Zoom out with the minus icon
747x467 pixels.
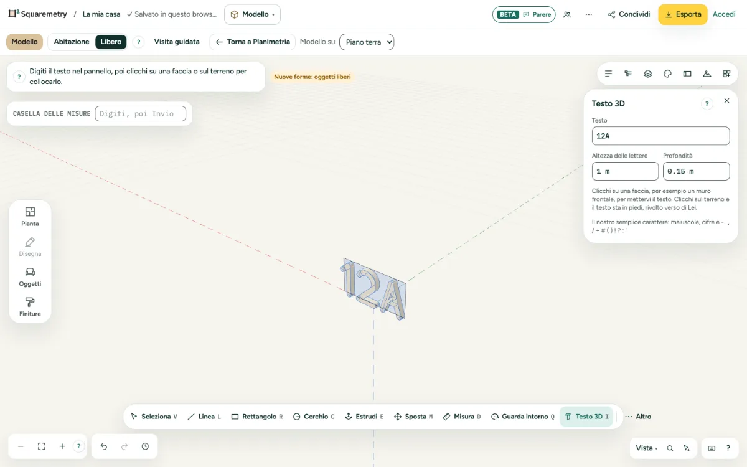point(21,446)
